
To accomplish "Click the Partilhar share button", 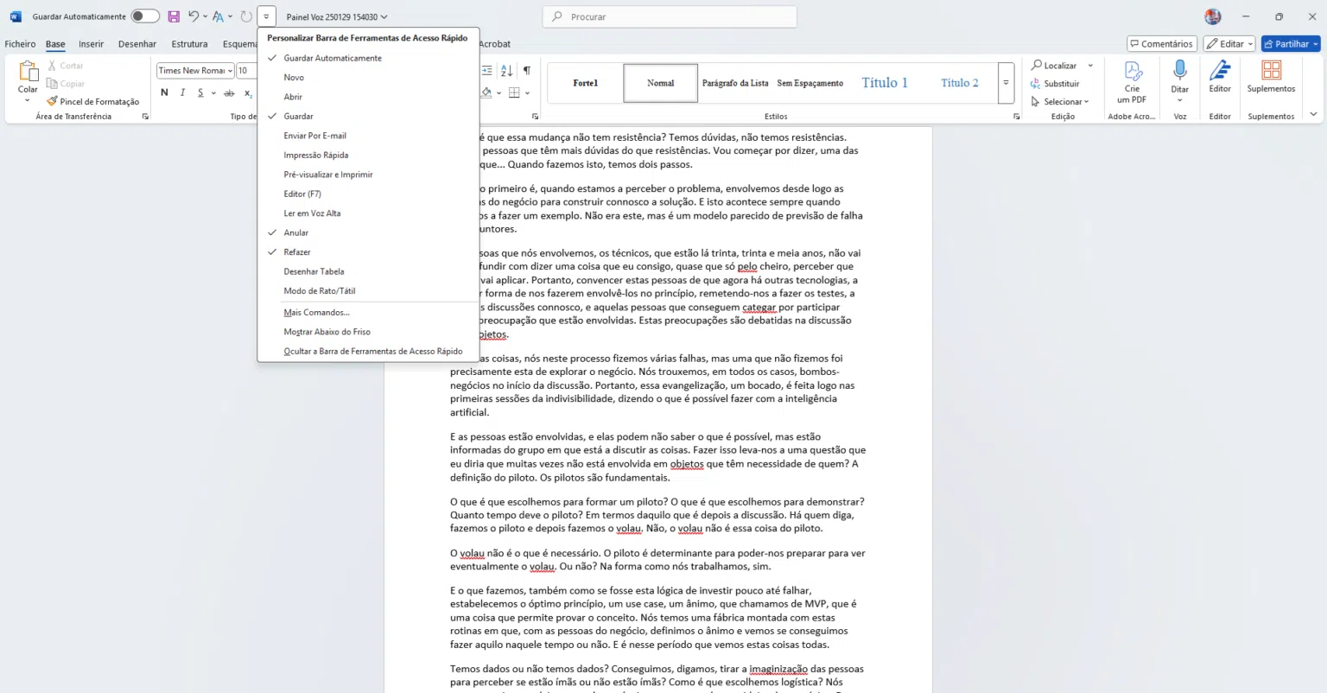I will click(1291, 43).
